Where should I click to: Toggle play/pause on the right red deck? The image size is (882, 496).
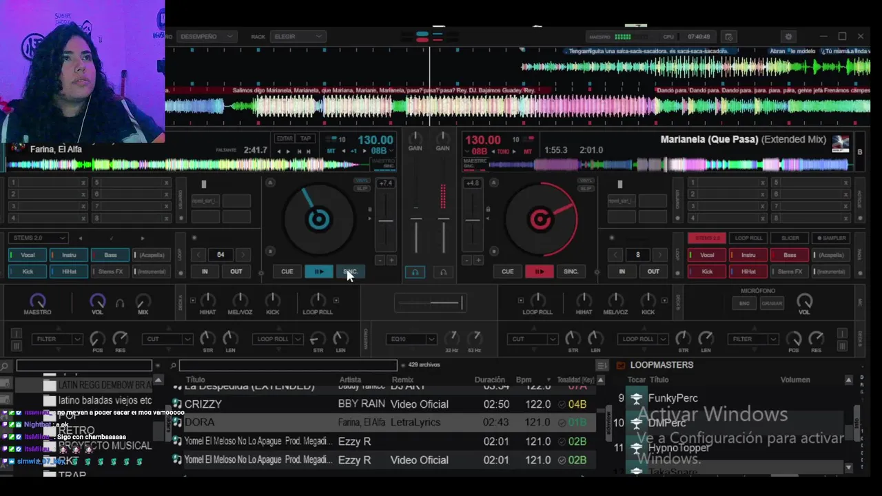tap(539, 271)
